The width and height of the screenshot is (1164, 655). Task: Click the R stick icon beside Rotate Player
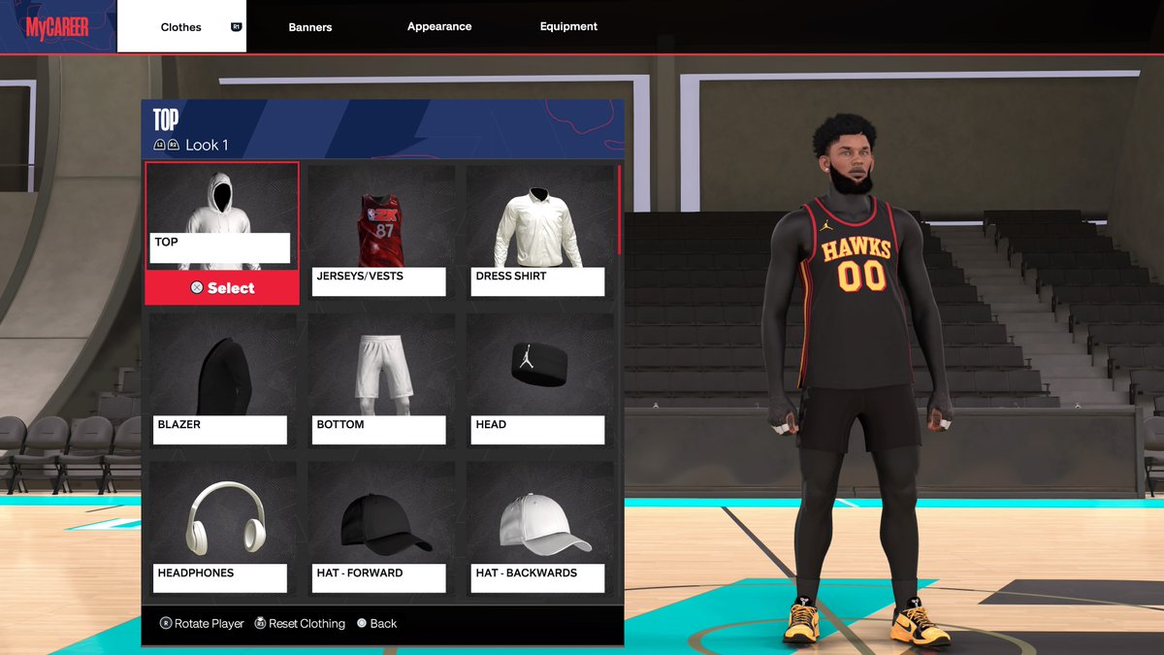point(166,624)
